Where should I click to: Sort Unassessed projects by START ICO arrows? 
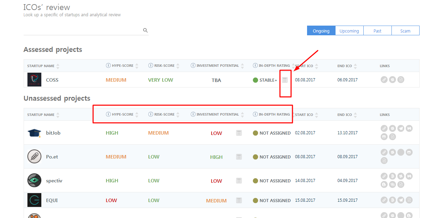pyautogui.click(x=316, y=115)
